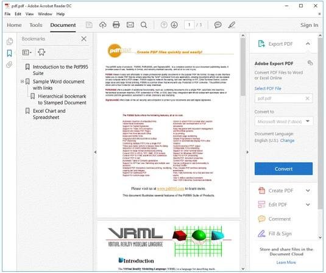Click the Select PDF File link

(x=268, y=88)
